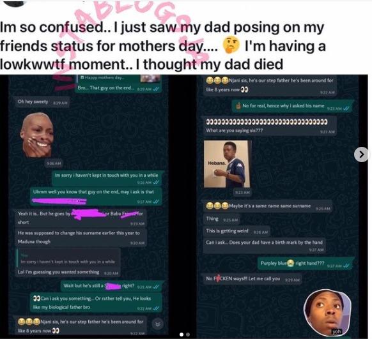Click the 'looks like my biological father' message
This screenshot has height=339, width=372.
point(96,303)
